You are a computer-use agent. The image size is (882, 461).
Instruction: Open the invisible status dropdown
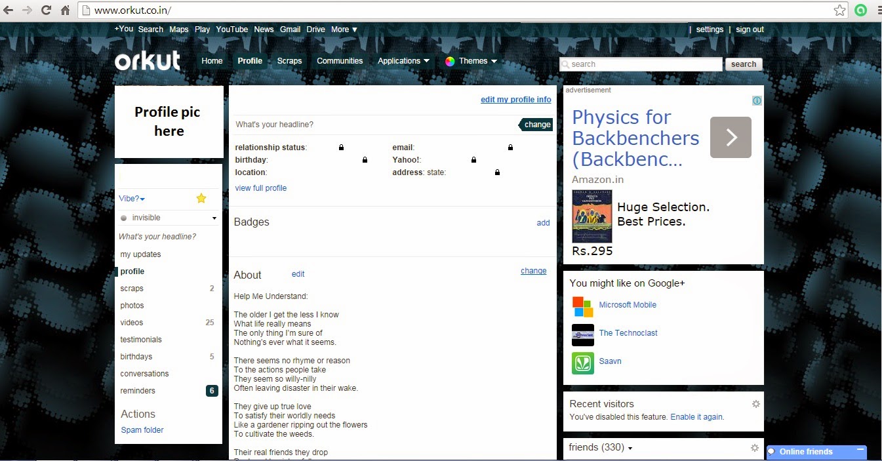(x=169, y=218)
